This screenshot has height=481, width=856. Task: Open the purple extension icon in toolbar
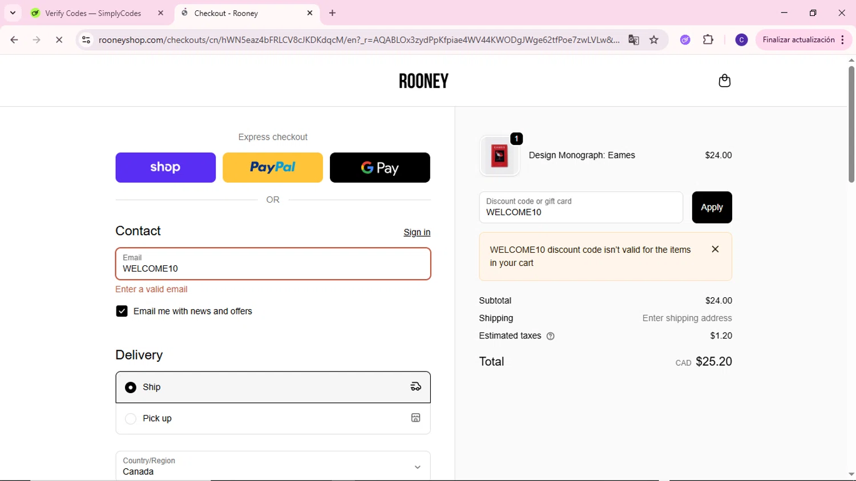coord(685,39)
